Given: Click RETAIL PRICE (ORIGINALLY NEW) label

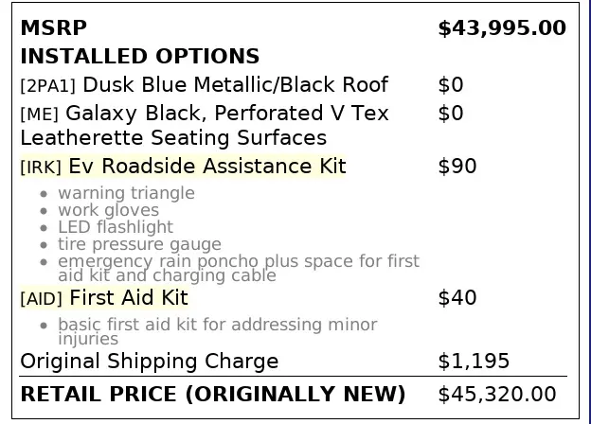Looking at the screenshot, I should (x=212, y=394).
